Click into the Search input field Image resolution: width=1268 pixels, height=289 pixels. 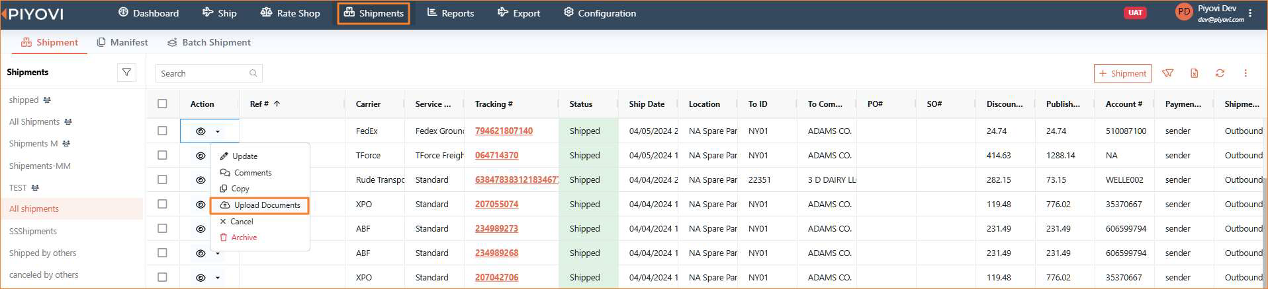coord(202,73)
